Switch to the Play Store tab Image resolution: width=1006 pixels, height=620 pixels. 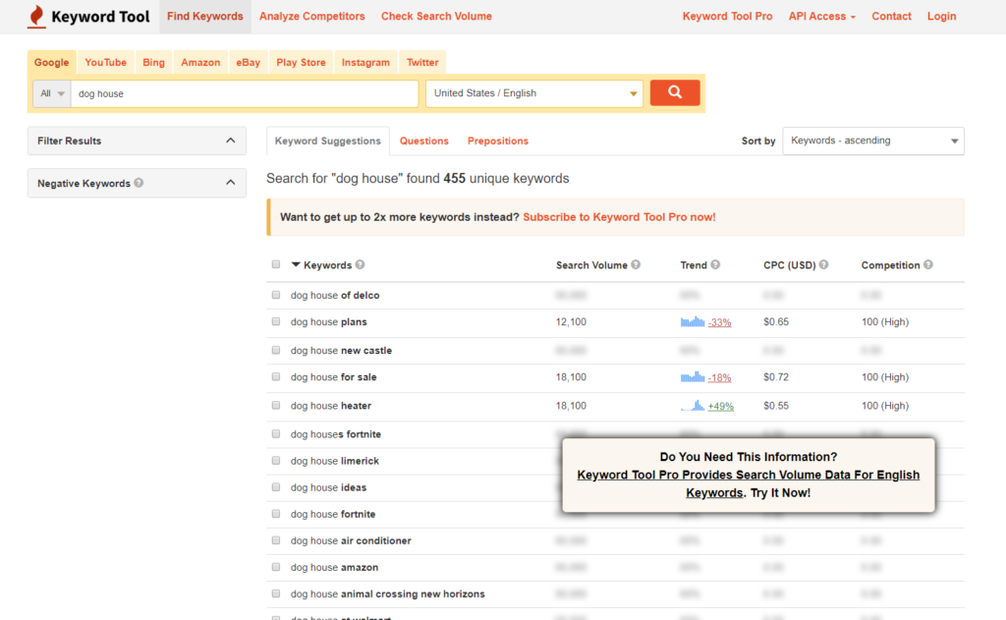point(301,62)
